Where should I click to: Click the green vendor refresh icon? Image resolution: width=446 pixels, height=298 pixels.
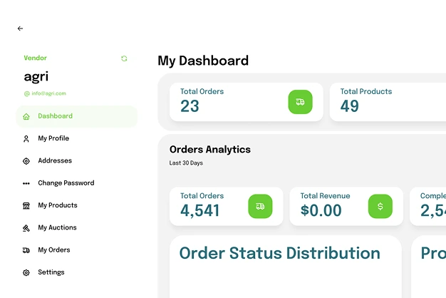point(124,58)
